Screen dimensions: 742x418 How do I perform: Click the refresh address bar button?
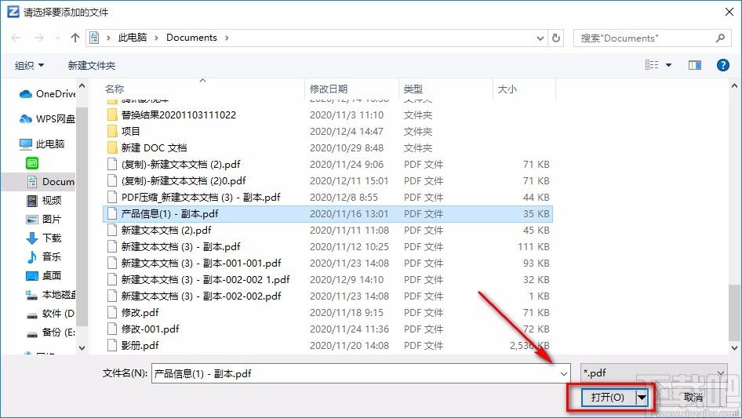(557, 38)
